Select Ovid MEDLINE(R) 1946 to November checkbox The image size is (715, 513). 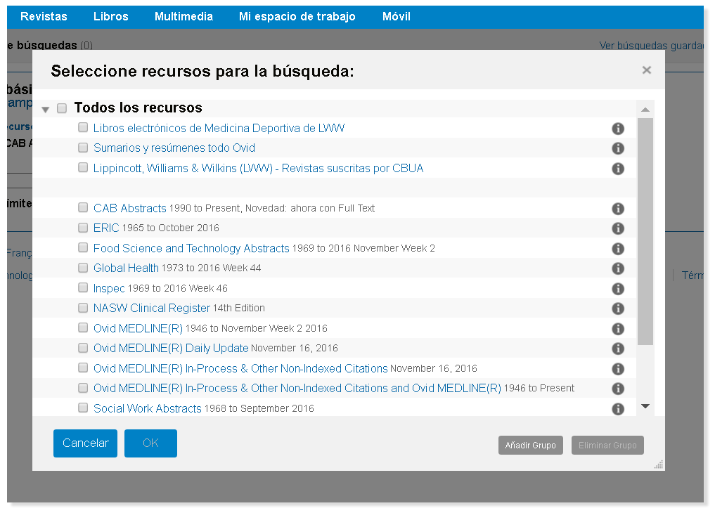point(83,327)
